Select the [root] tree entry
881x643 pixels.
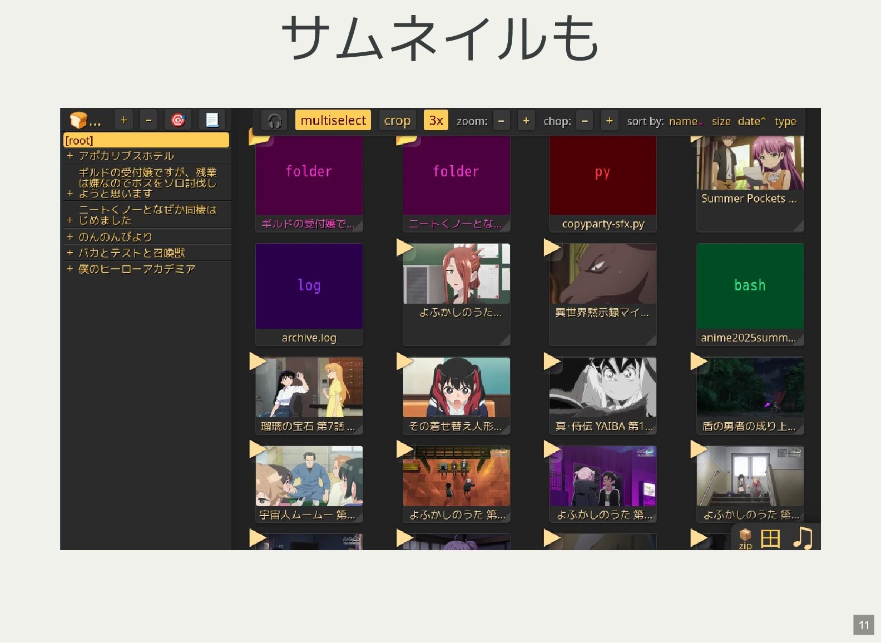point(146,140)
